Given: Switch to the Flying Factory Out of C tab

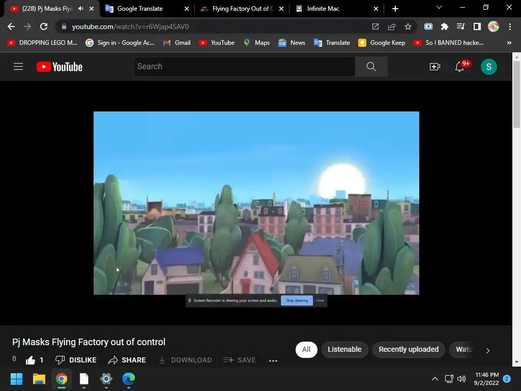Looking at the screenshot, I should click(x=242, y=9).
